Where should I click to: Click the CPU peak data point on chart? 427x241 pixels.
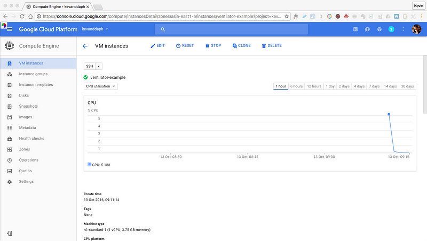tap(389, 114)
